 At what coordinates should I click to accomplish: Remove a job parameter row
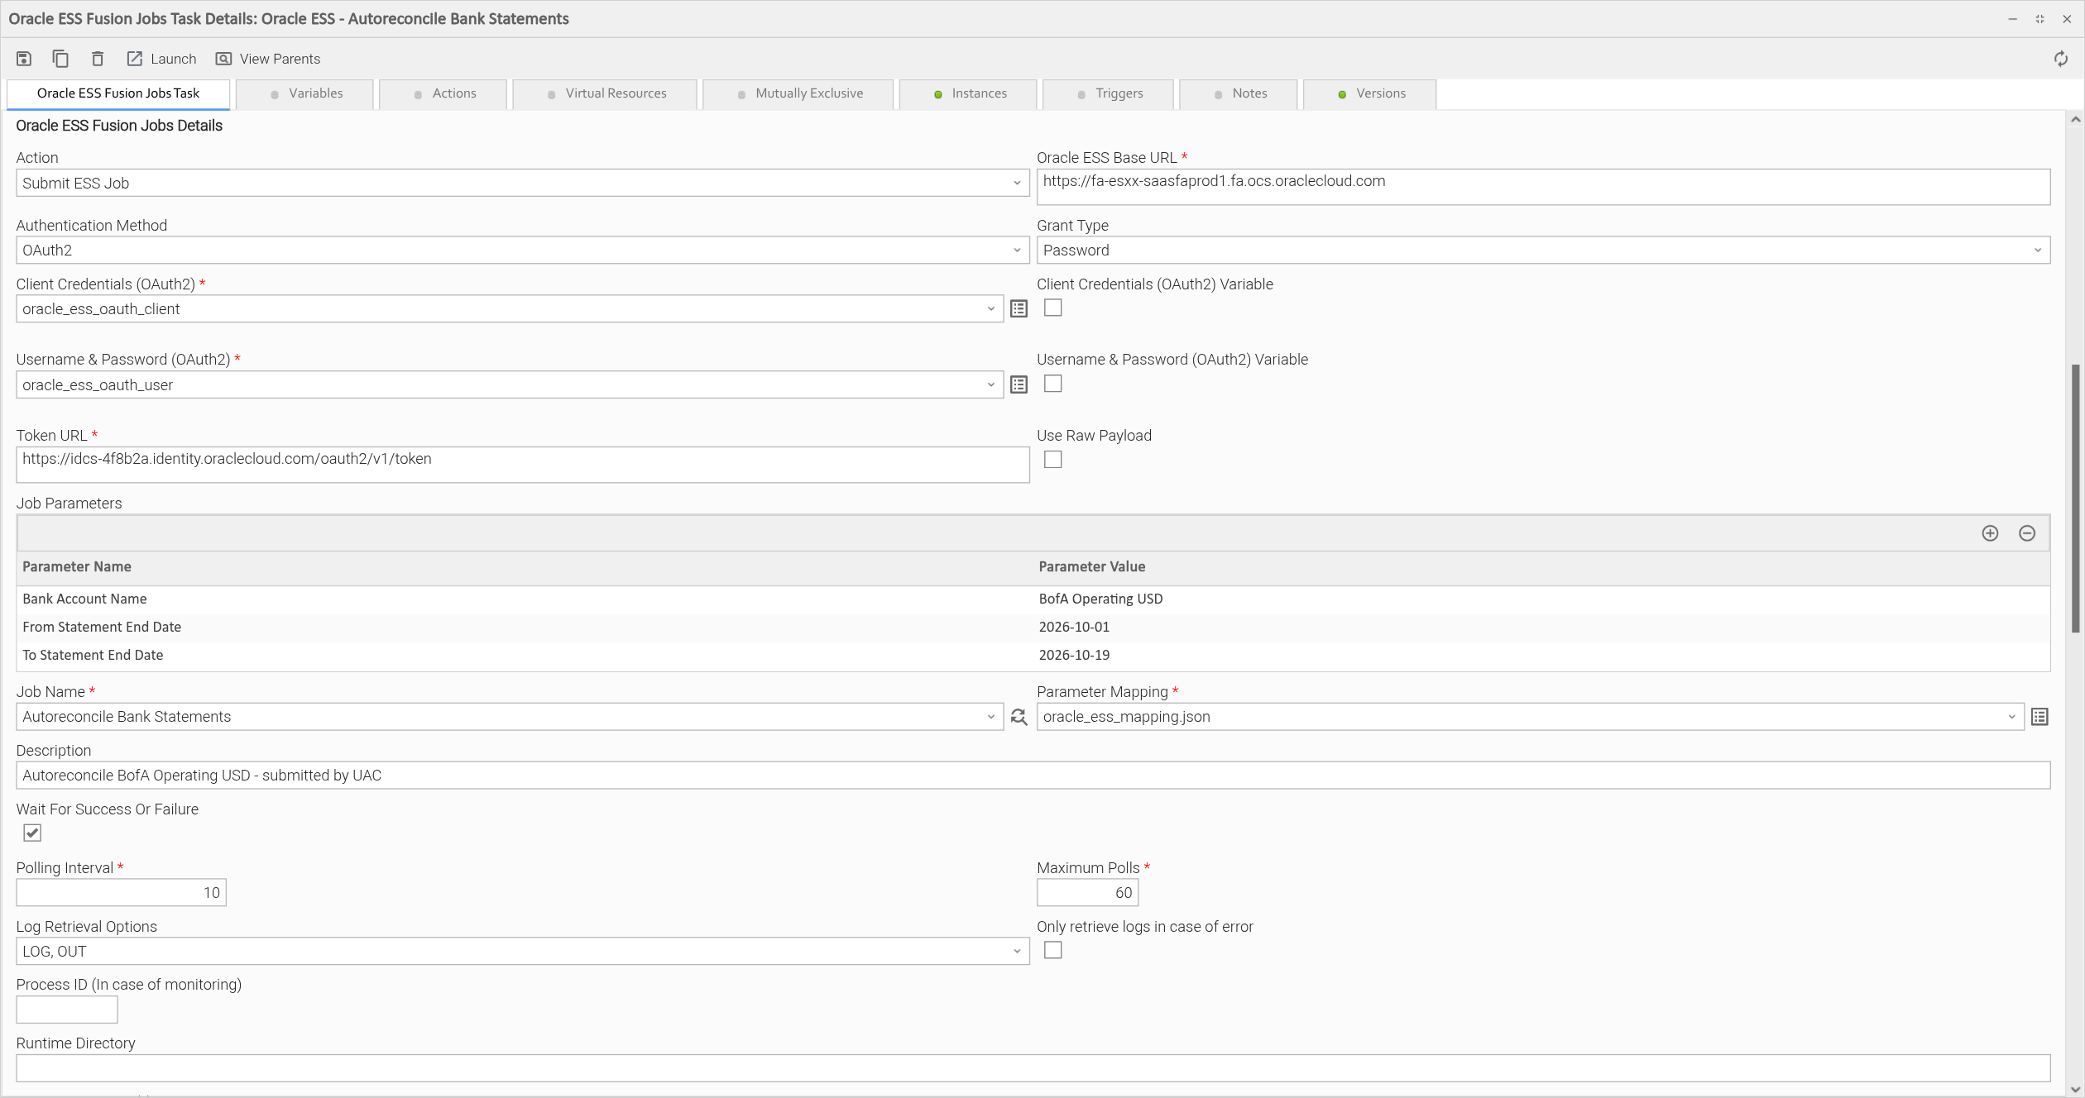point(2027,533)
